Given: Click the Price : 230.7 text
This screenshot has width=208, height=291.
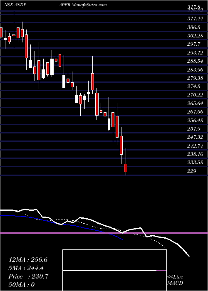Looking at the screenshot, I should 29,276.
